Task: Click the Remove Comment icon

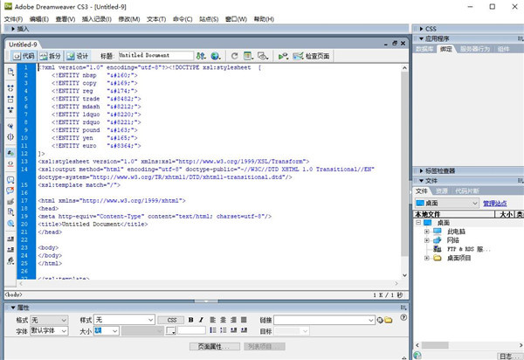Action: (10, 190)
